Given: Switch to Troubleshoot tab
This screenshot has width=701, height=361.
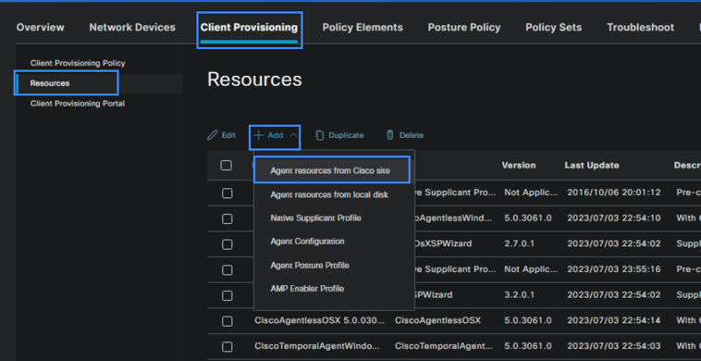Looking at the screenshot, I should click(640, 27).
